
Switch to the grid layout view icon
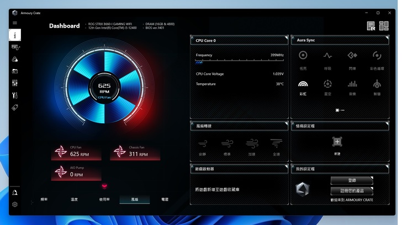(384, 26)
